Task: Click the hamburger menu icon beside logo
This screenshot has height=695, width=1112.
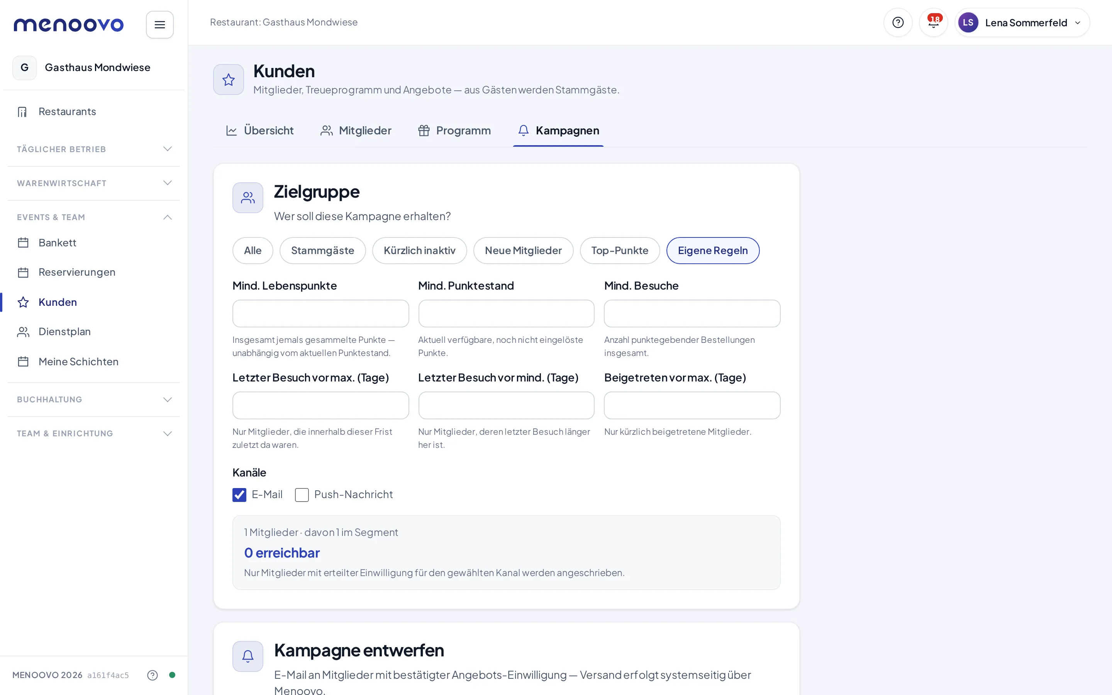Action: point(159,24)
